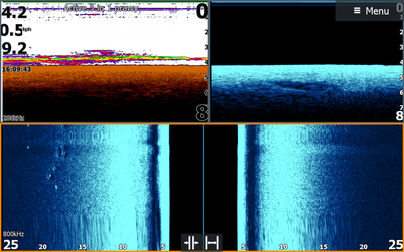Image resolution: width=404 pixels, height=252 pixels.
Task: Click the sonar panel's lower range value 8
Action: (201, 113)
